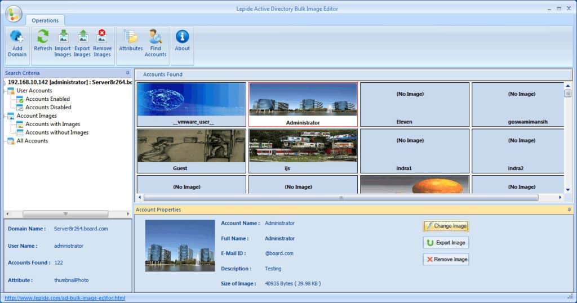577x303 pixels.
Task: Select the __vmware_user__ account thumbnail
Action: [192, 104]
